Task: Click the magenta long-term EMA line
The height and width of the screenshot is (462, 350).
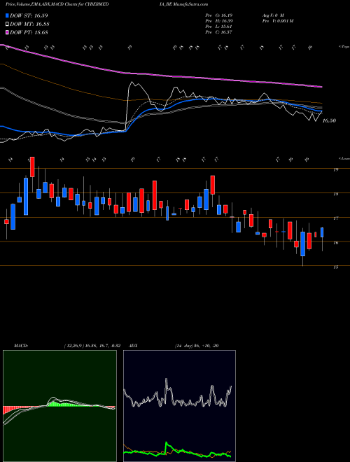Action: (161, 75)
